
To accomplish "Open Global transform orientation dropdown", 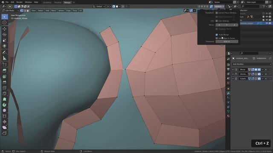I will tap(99, 6).
